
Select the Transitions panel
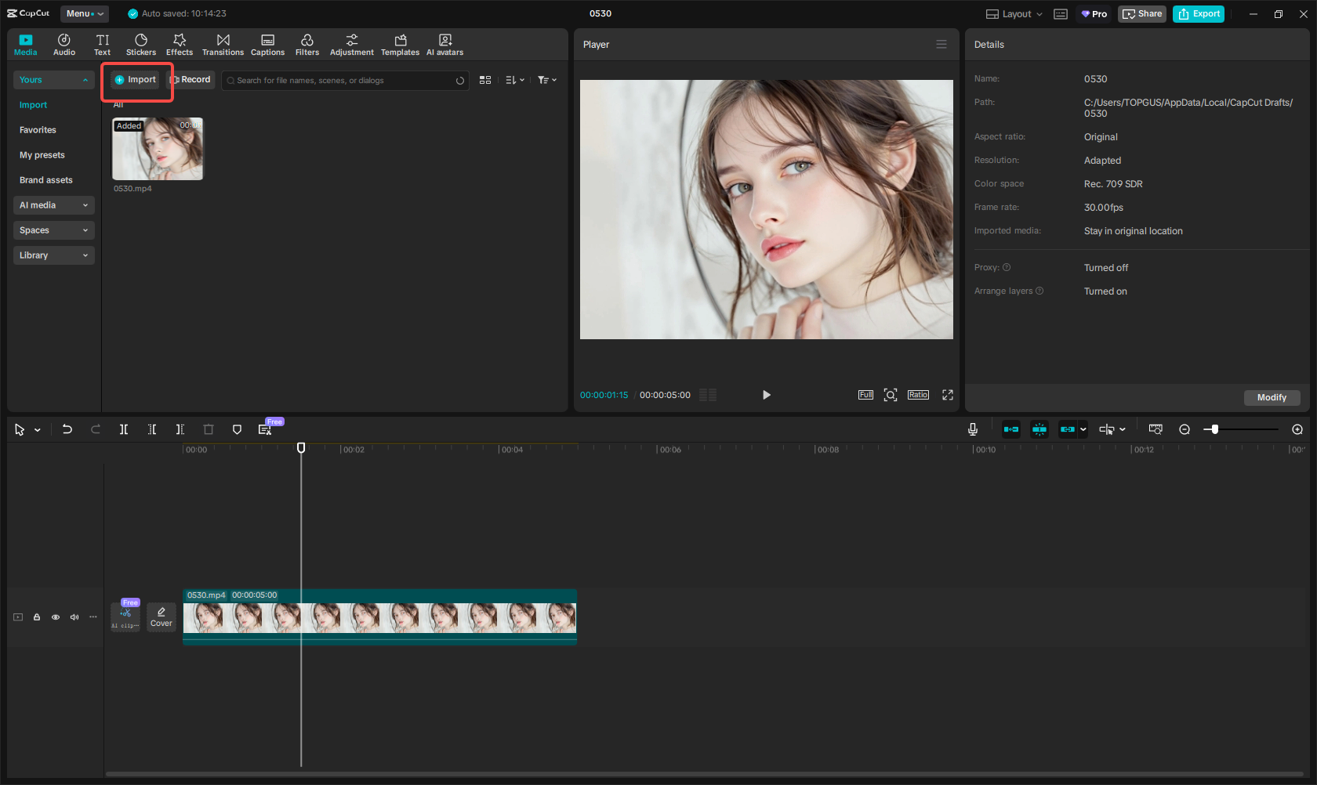pos(223,43)
